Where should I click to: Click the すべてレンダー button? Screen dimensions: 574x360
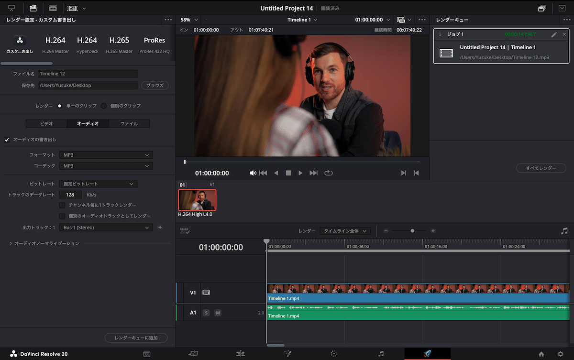pos(541,168)
